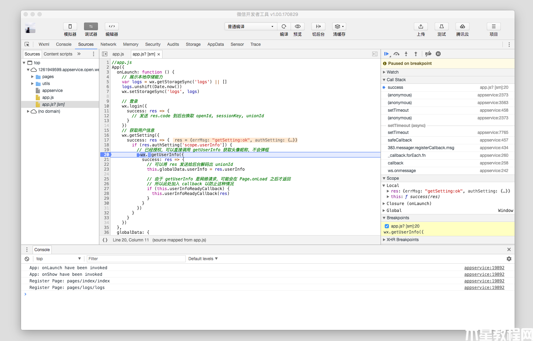533x341 pixels.
Task: Click the console Filter input
Action: (x=136, y=259)
